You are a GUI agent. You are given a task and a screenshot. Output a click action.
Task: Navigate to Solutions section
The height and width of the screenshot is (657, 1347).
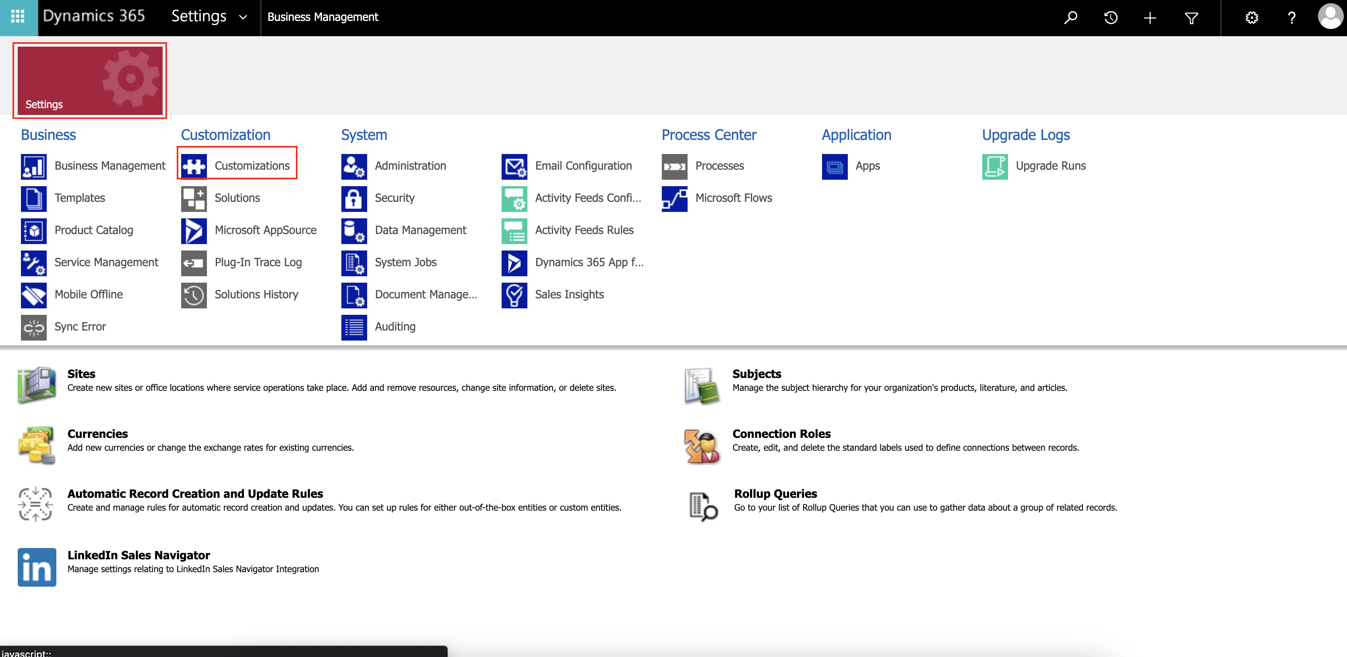237,197
